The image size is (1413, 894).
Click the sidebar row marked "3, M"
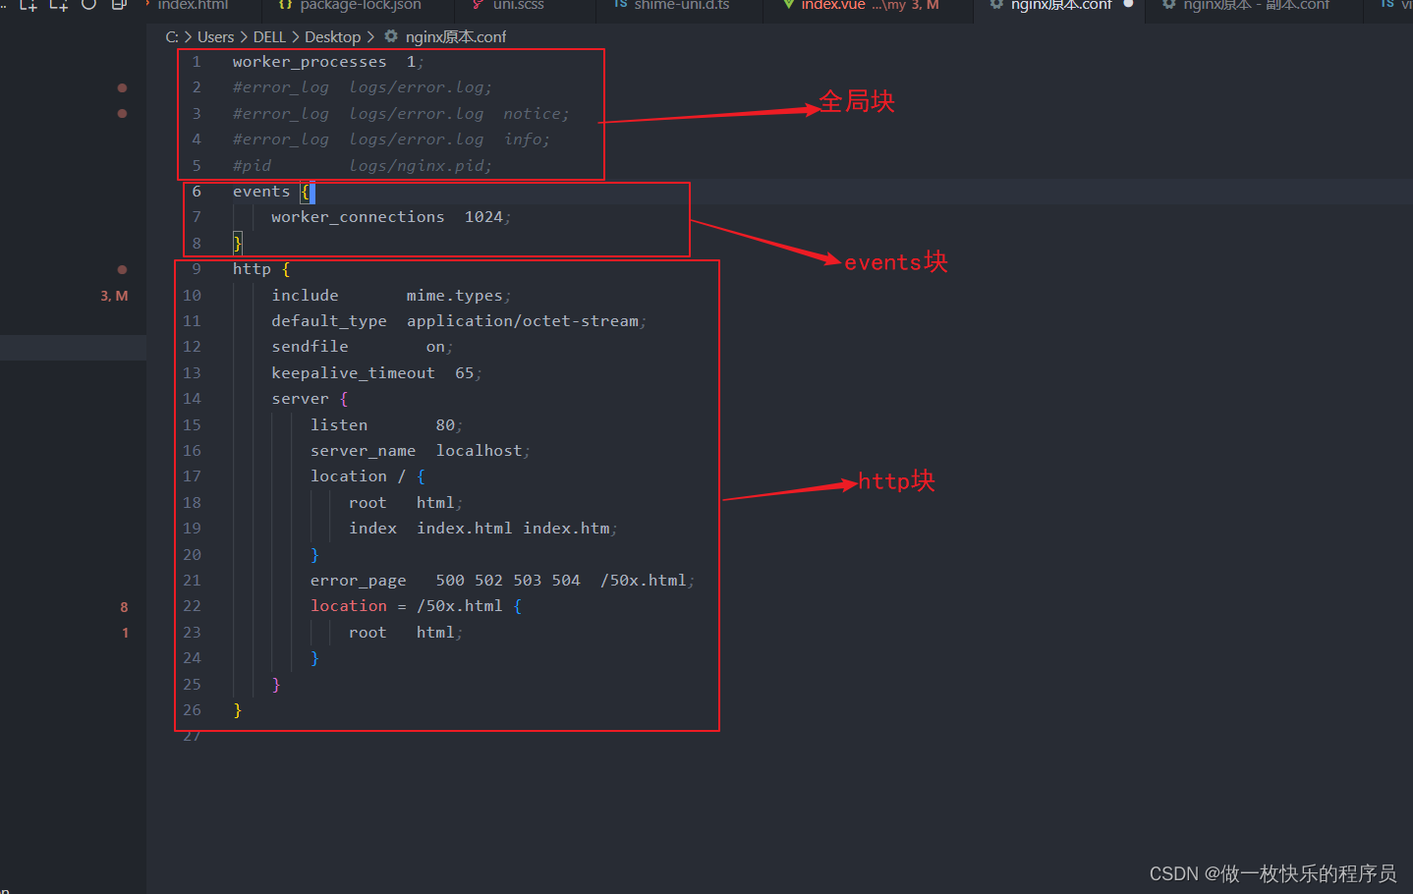coord(73,296)
